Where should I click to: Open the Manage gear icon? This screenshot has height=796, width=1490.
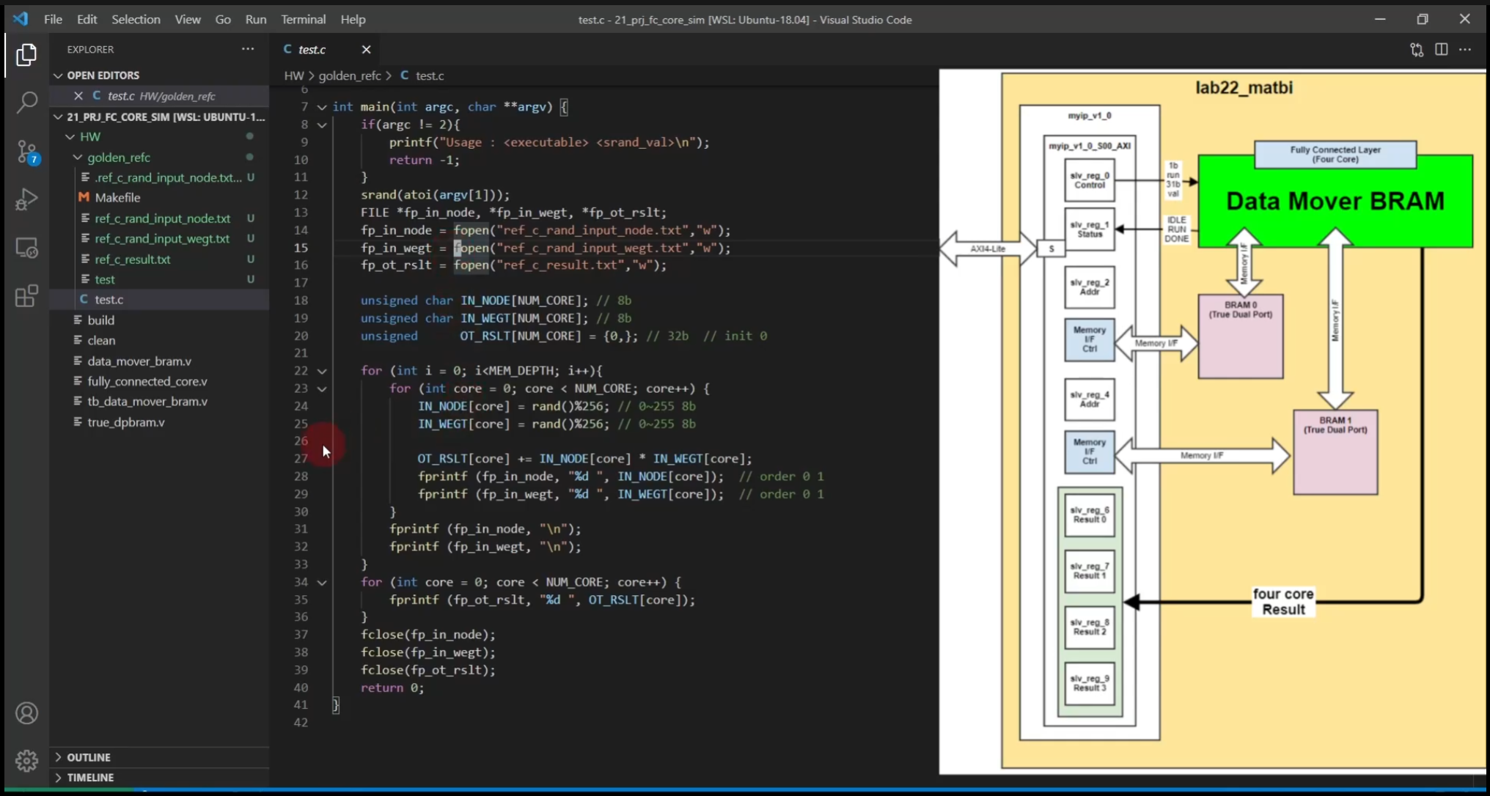27,760
